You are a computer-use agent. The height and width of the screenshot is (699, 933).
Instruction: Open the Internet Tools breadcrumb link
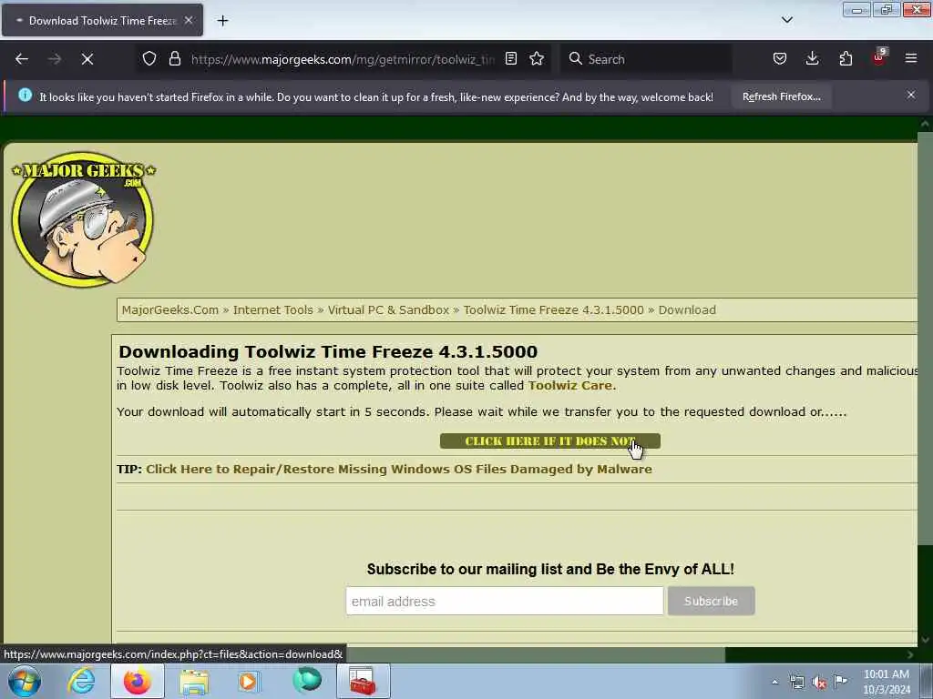pos(273,309)
